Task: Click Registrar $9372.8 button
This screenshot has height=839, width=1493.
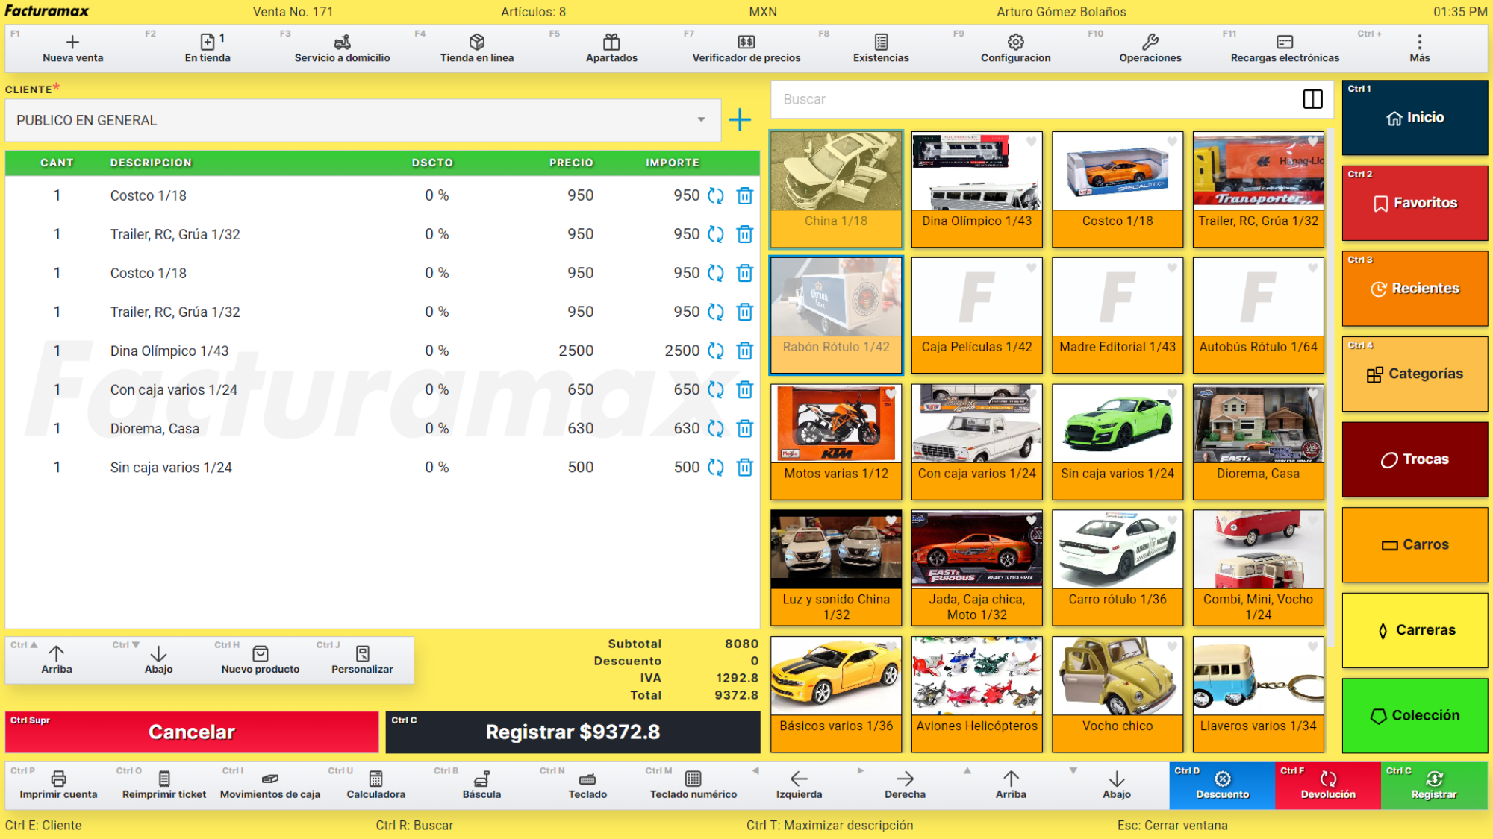Action: pyautogui.click(x=573, y=732)
